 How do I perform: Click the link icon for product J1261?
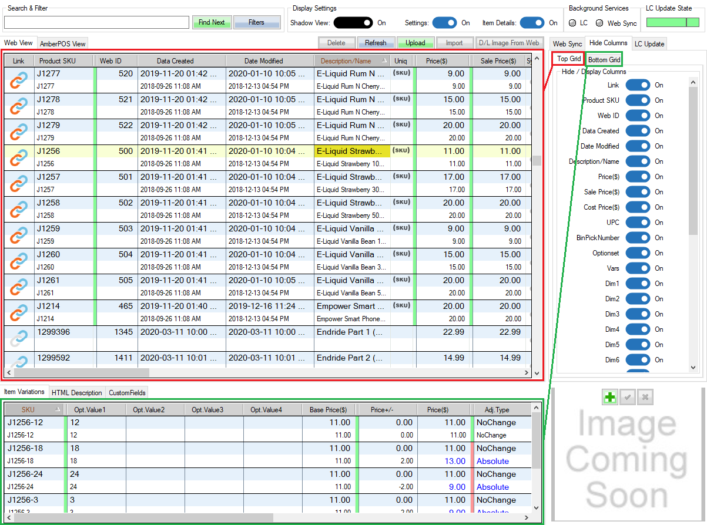(x=19, y=287)
